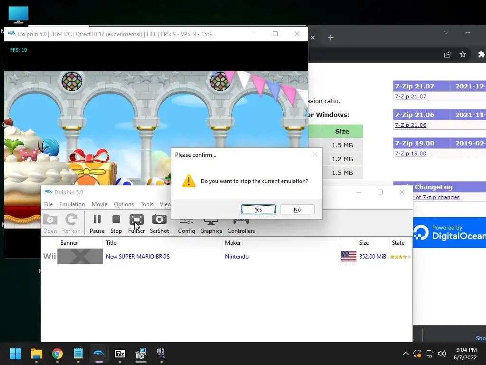This screenshot has height=365, width=486.
Task: Click the browser share icon
Action: pyautogui.click(x=447, y=54)
